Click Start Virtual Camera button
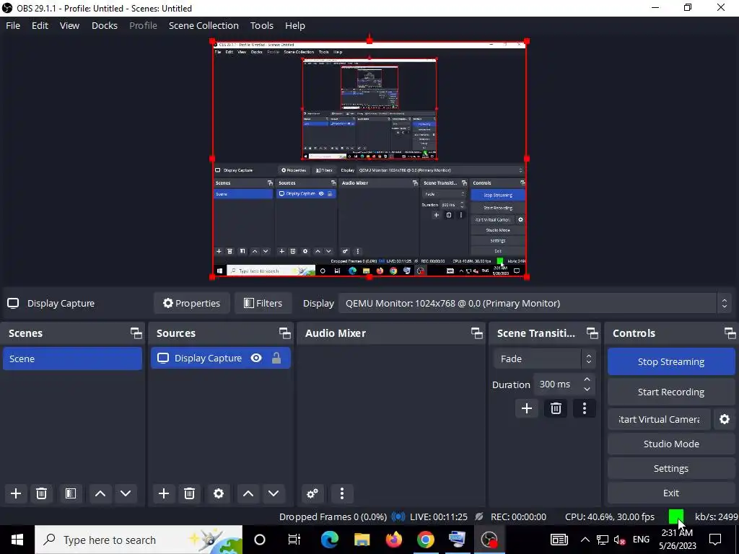 pos(659,419)
